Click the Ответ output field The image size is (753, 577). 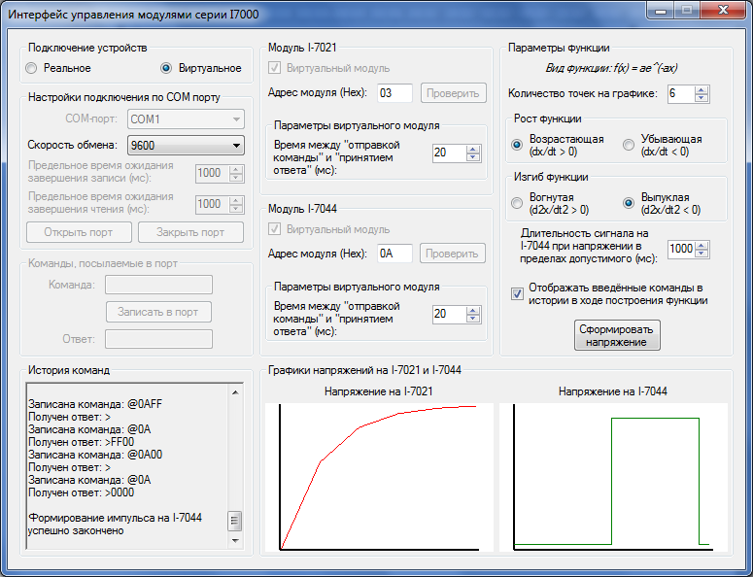pos(159,339)
